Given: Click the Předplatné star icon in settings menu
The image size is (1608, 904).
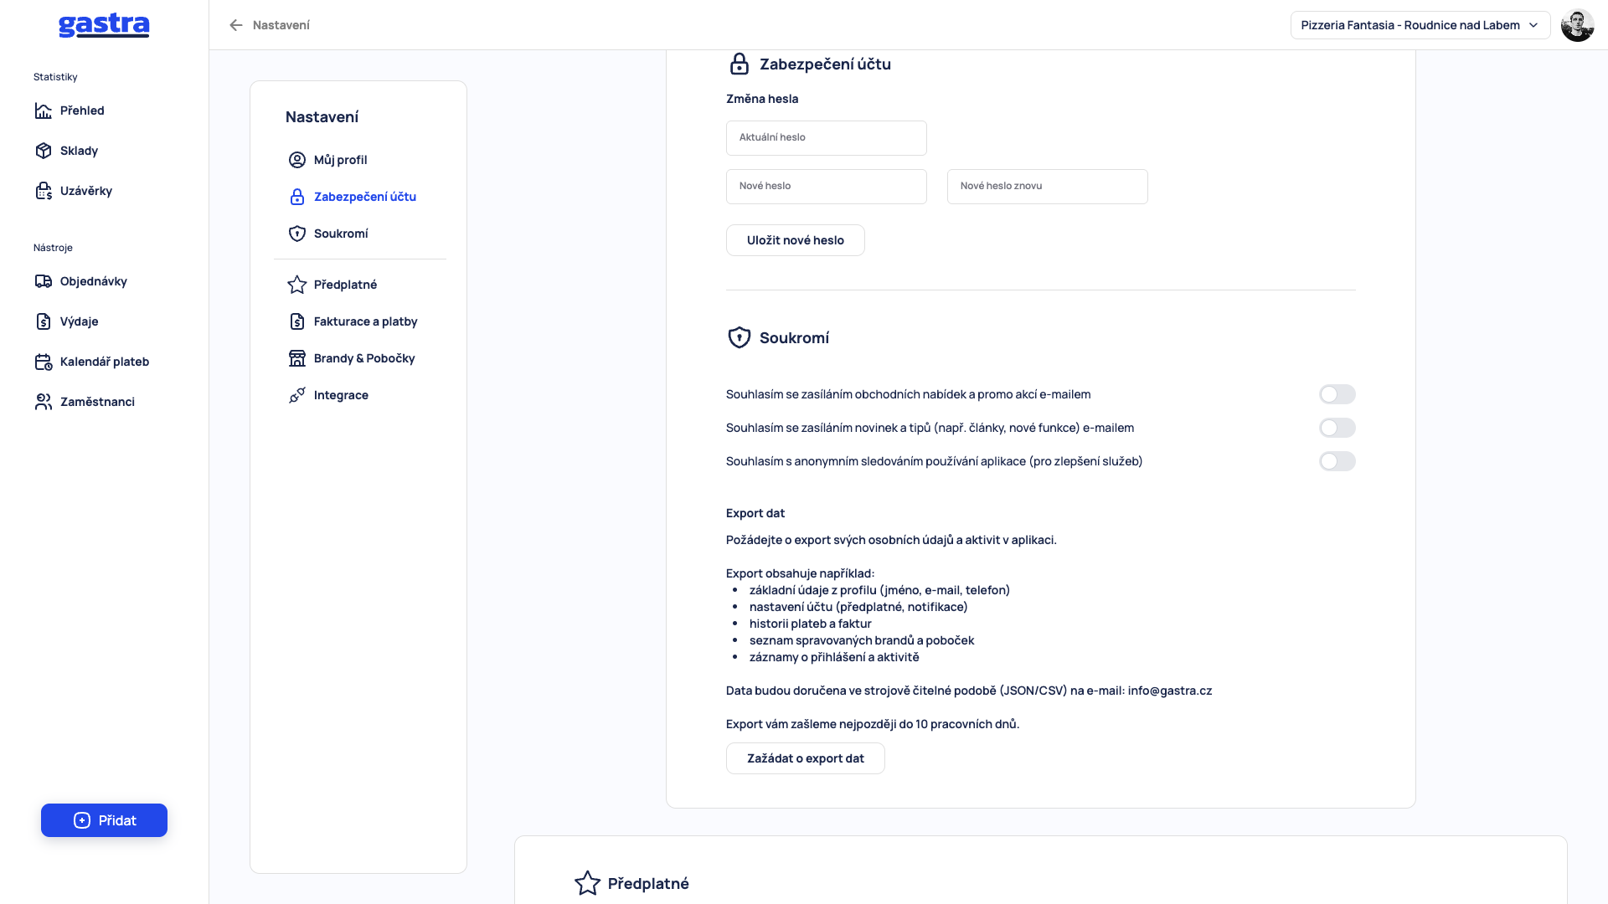Looking at the screenshot, I should [297, 285].
